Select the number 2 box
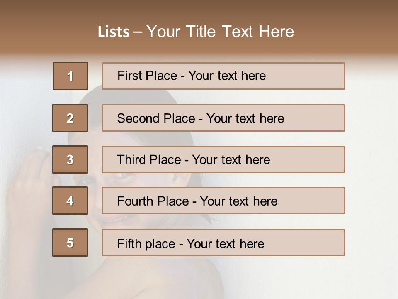Viewport: 398px width, 299px height. 70,118
